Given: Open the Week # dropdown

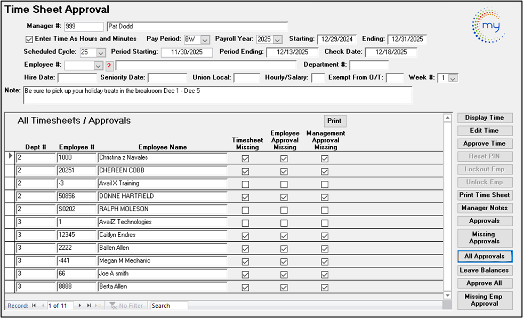Looking at the screenshot, I should (453, 78).
